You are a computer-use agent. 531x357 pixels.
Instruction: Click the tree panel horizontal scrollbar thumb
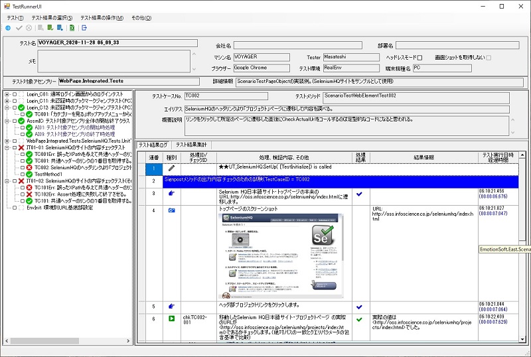point(44,340)
